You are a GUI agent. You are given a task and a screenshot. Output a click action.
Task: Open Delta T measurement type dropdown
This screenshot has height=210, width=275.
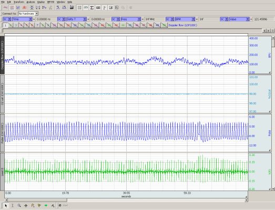tap(76, 19)
